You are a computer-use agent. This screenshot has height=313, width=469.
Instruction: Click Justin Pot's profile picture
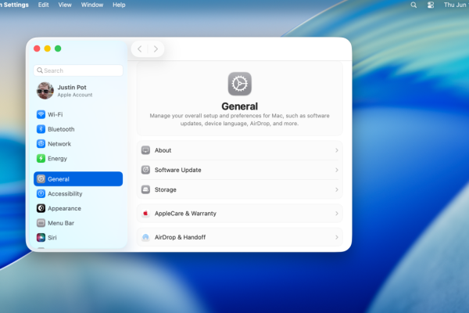(45, 91)
